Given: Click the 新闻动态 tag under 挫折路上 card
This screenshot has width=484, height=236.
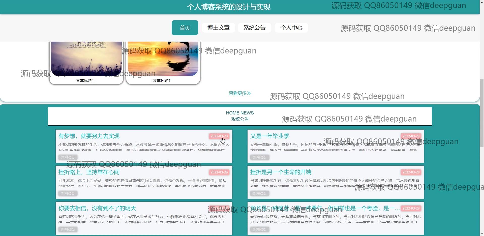Looking at the screenshot, I should (x=68, y=193).
